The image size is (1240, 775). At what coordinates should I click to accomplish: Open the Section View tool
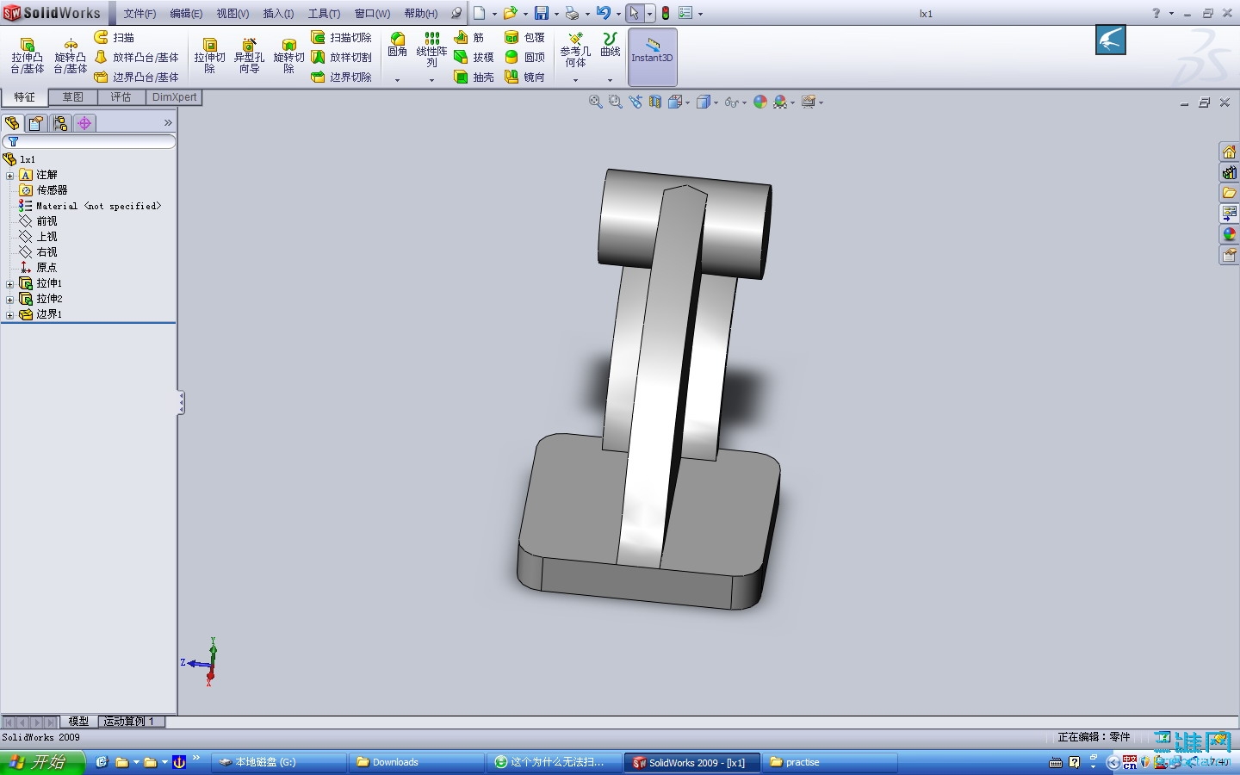655,102
